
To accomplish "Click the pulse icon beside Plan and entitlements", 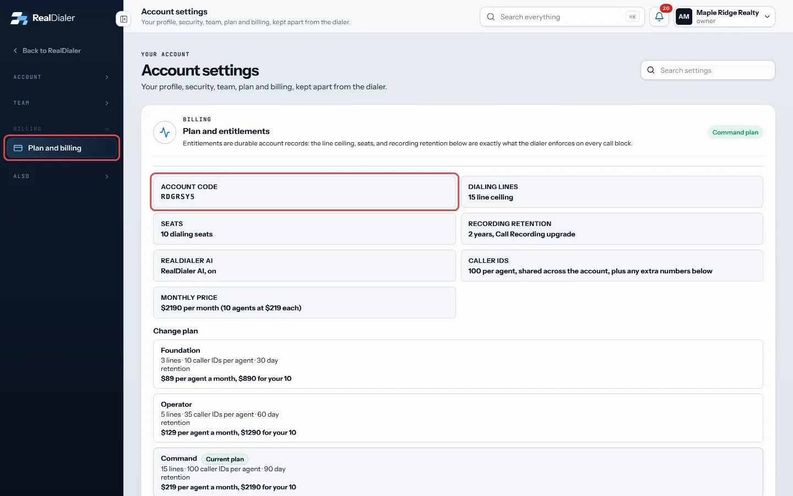I will 165,132.
